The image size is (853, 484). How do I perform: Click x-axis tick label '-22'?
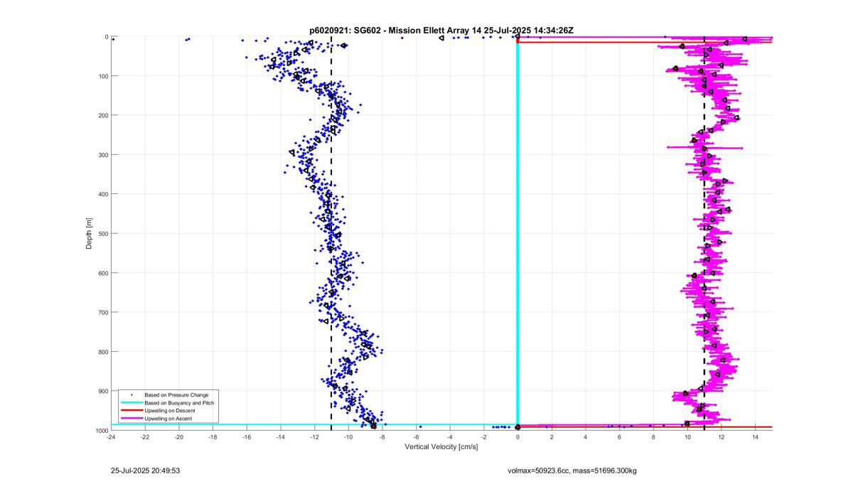point(145,437)
